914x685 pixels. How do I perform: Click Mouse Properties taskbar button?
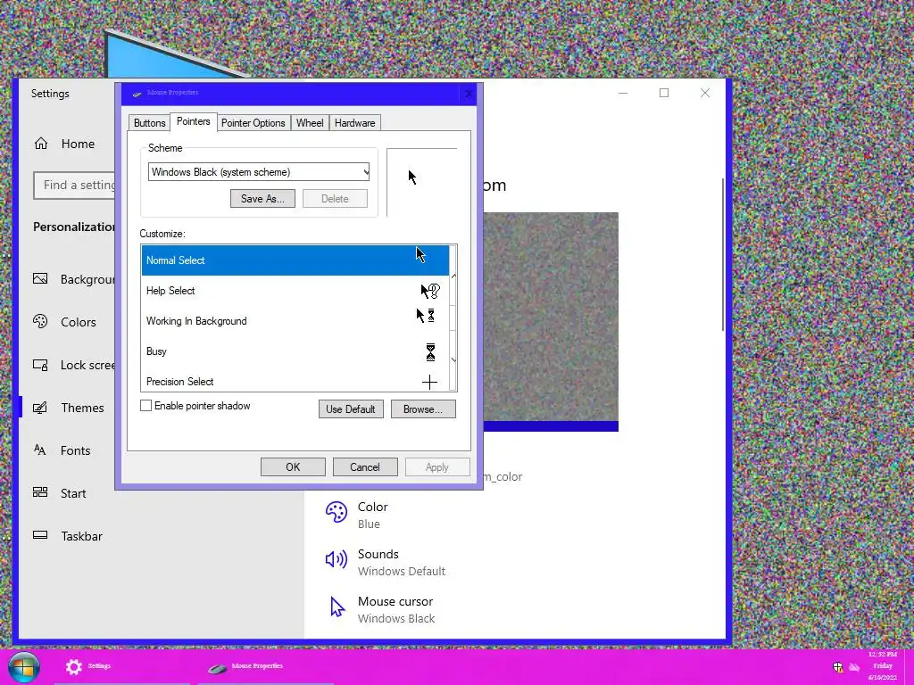pos(265,666)
